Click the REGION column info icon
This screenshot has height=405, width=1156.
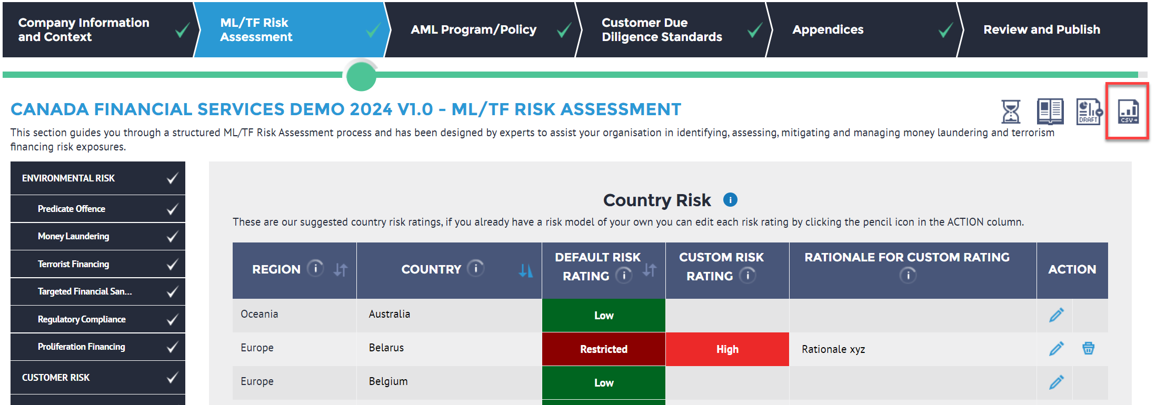pyautogui.click(x=315, y=268)
